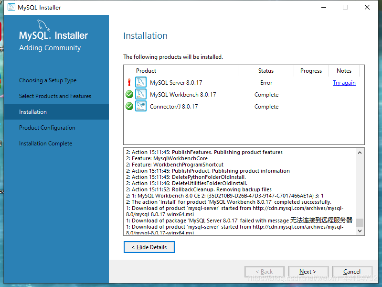Click the MySQL dolphin logo in sidebar
382x287 pixels.
[43, 25]
